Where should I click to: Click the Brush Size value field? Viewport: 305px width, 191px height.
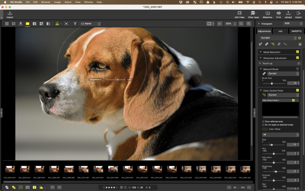coord(292,83)
